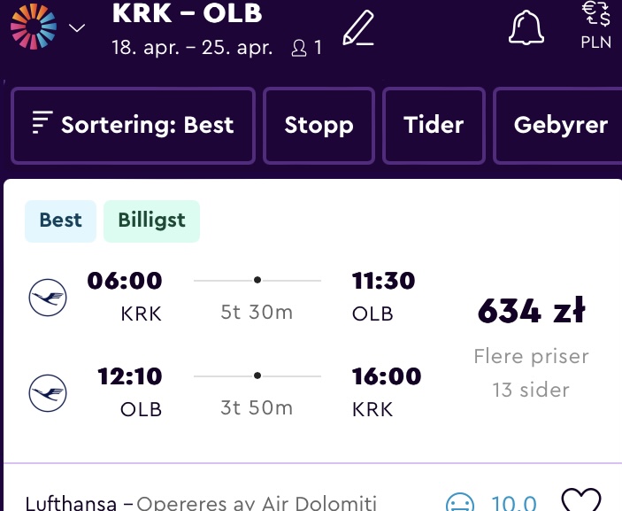Open the Sortering: Best dropdown

coord(133,126)
